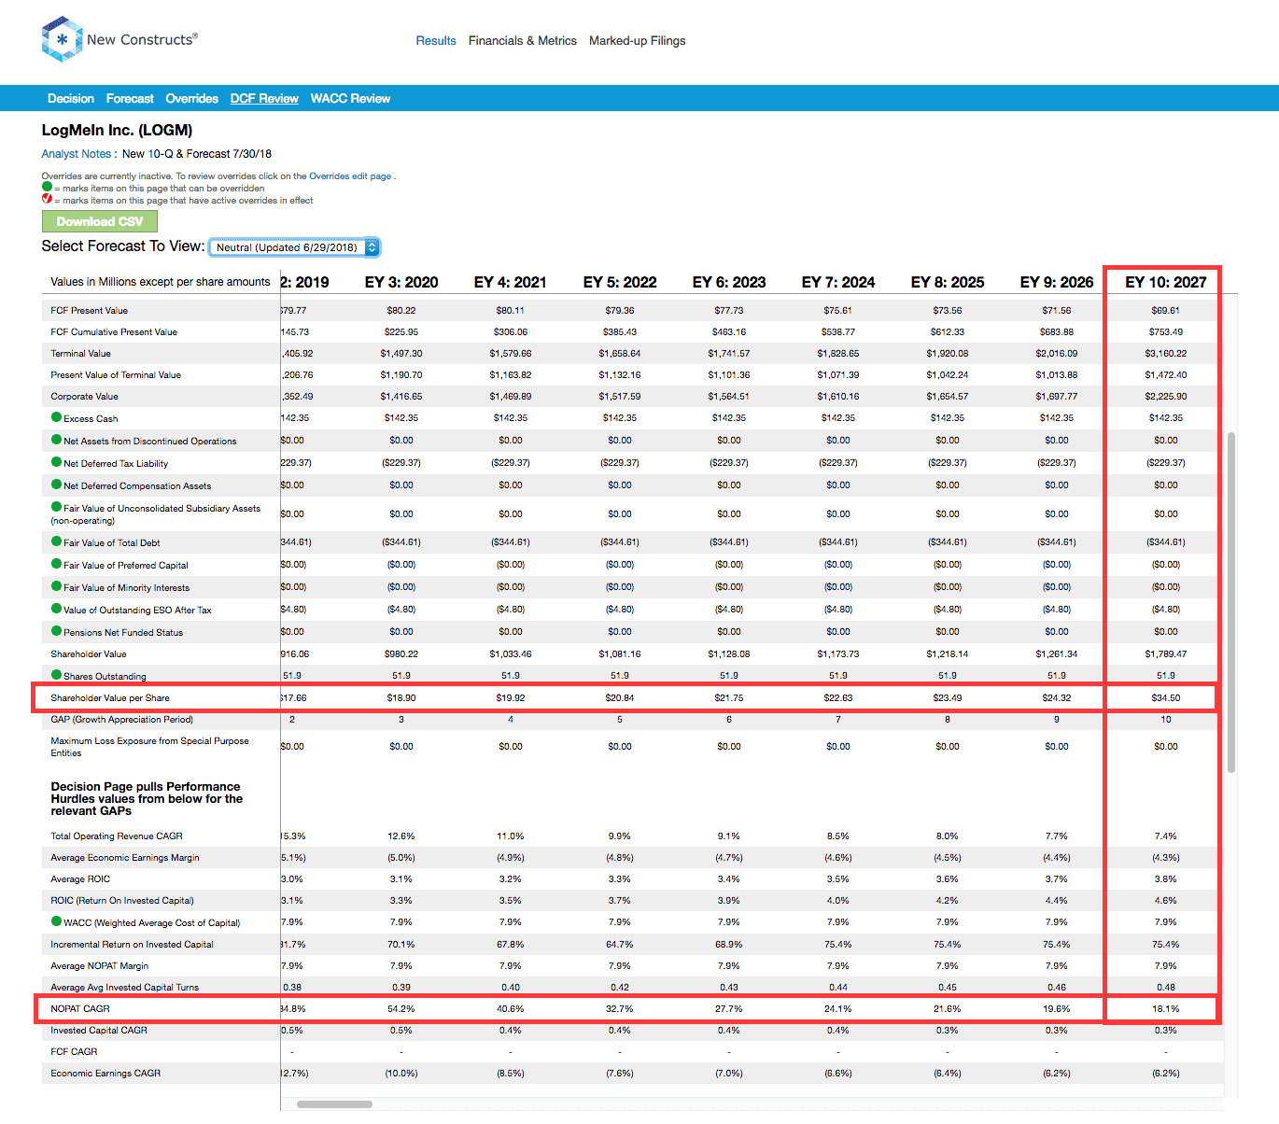Click the Download CSV button
Screen dimensions: 1279x1124
(100, 221)
